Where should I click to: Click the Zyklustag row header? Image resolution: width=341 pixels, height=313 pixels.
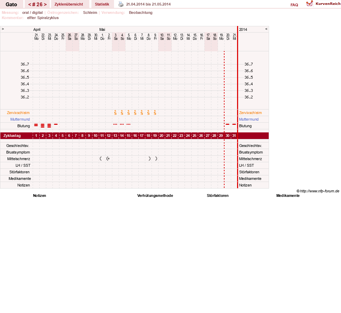coord(12,136)
